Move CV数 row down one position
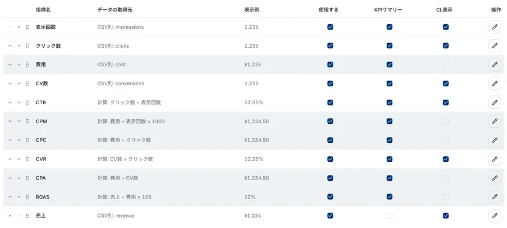This screenshot has height=228, width=507. pos(19,83)
